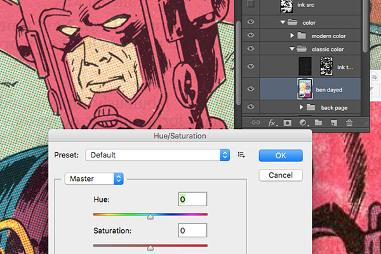Click the 'color' group name
Screen dimensions: 381x254
309,23
